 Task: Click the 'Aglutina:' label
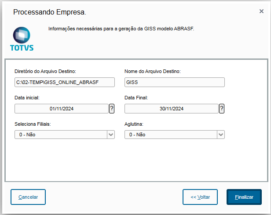click(134, 124)
